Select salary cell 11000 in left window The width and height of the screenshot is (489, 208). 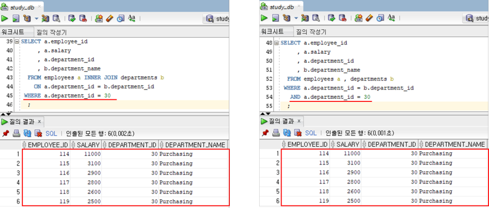pos(86,154)
